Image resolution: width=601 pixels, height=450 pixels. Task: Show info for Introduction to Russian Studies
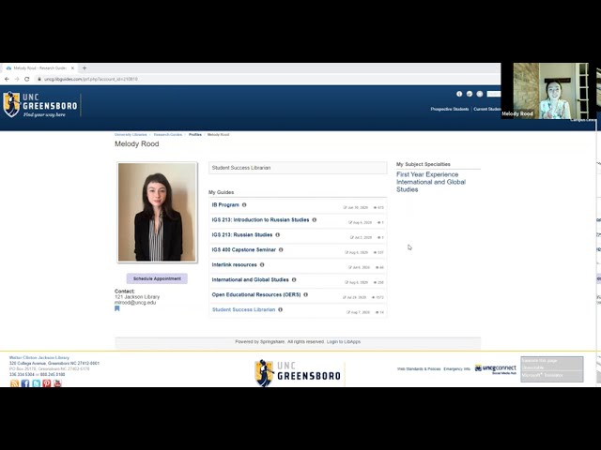click(x=315, y=220)
